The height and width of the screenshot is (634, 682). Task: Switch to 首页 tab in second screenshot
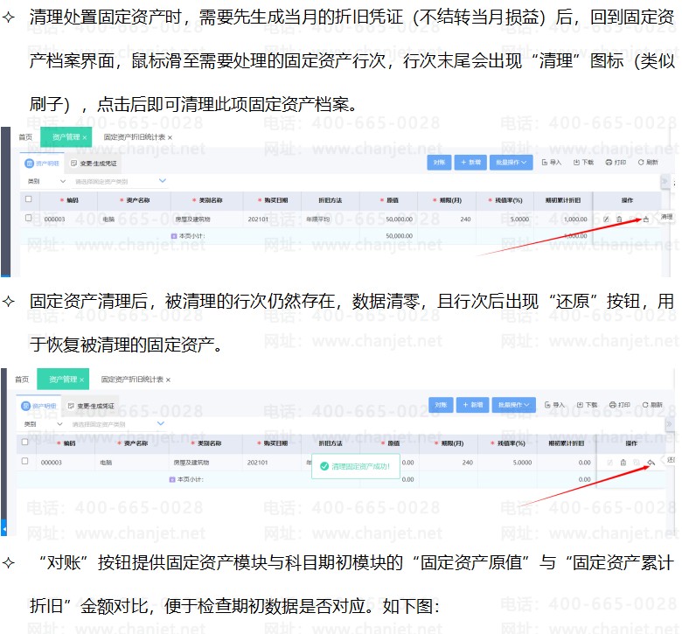coord(22,380)
